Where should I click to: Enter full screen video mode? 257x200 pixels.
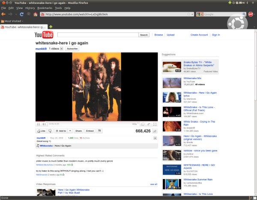(155, 124)
